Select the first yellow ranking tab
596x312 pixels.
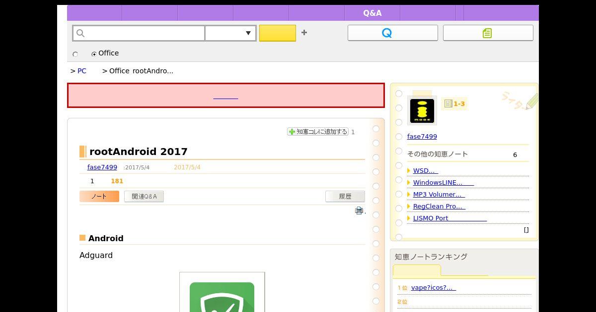click(417, 270)
